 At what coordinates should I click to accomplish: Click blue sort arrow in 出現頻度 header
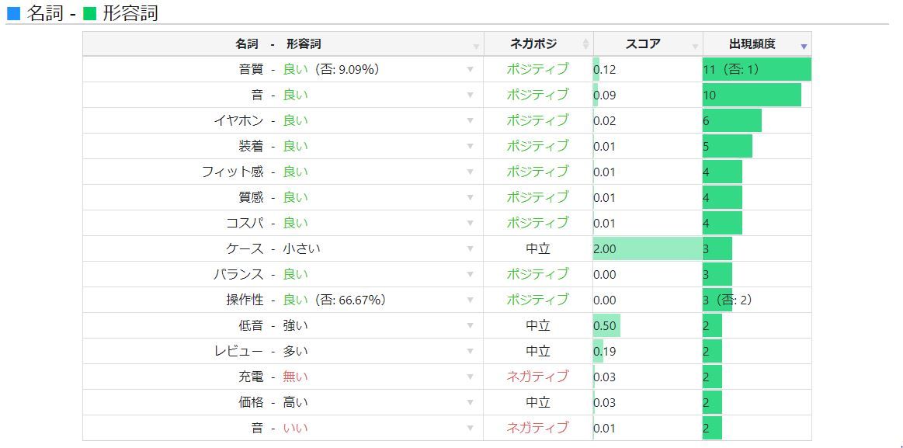click(x=804, y=47)
